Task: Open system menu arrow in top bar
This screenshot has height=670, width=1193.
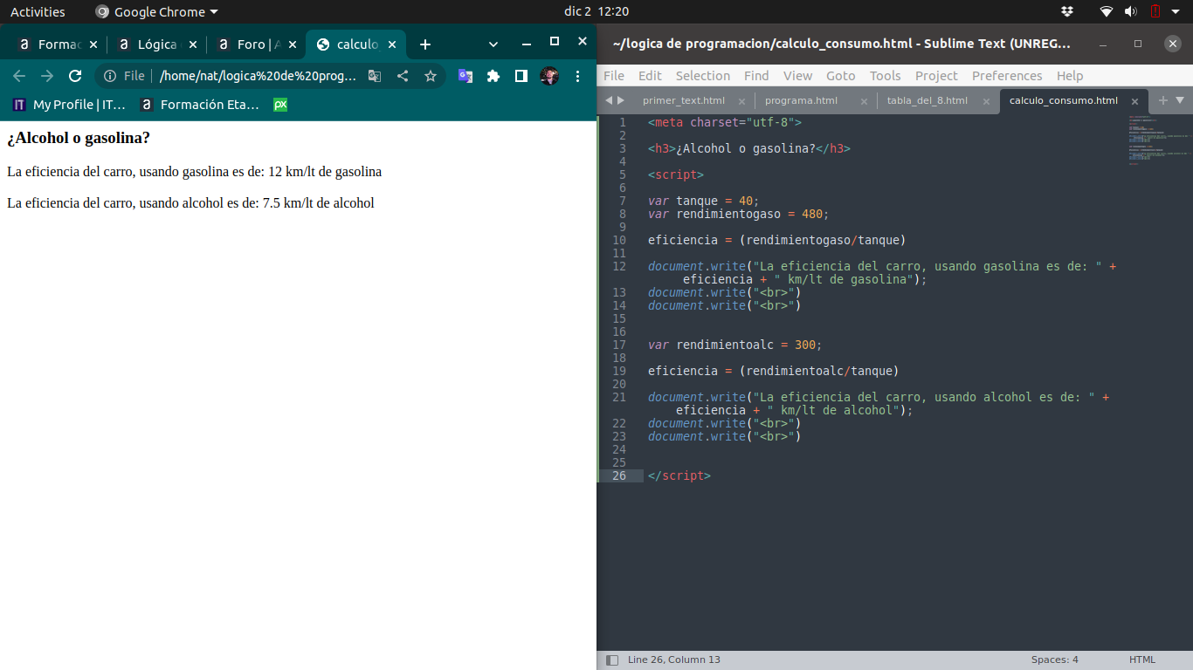Action: pyautogui.click(x=1177, y=12)
